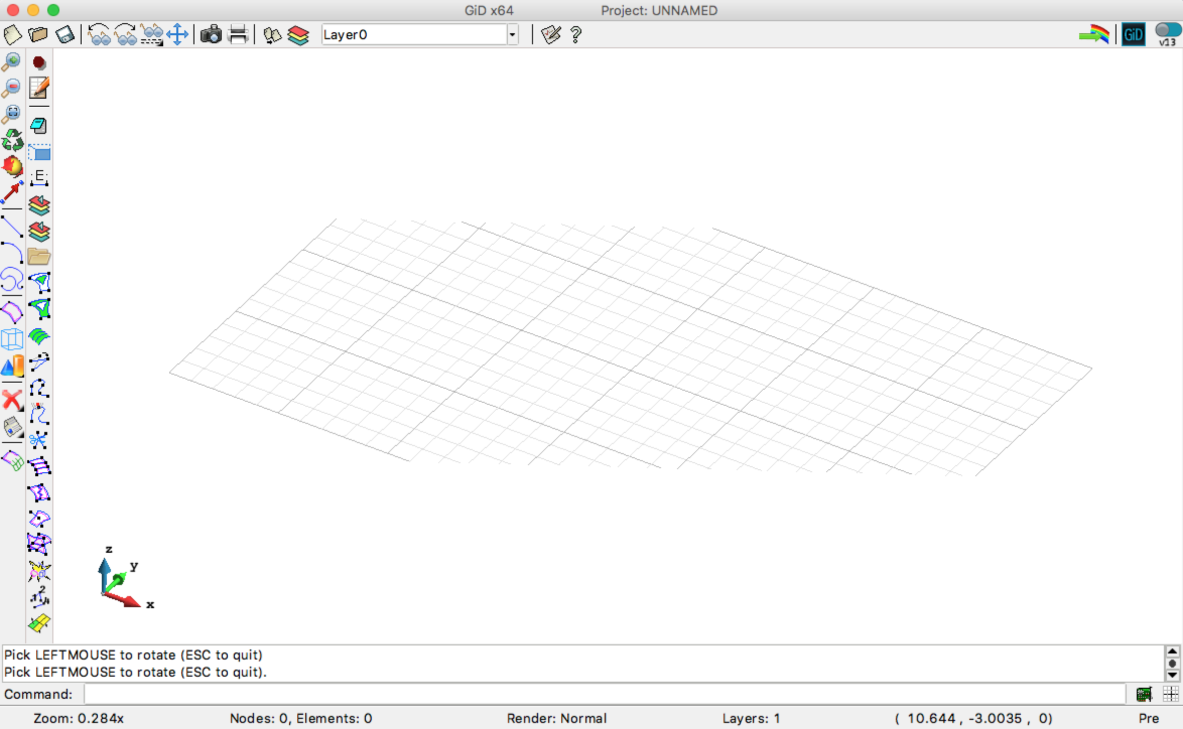Click the scissors cut-lines tool
Image resolution: width=1183 pixels, height=729 pixels.
click(39, 441)
